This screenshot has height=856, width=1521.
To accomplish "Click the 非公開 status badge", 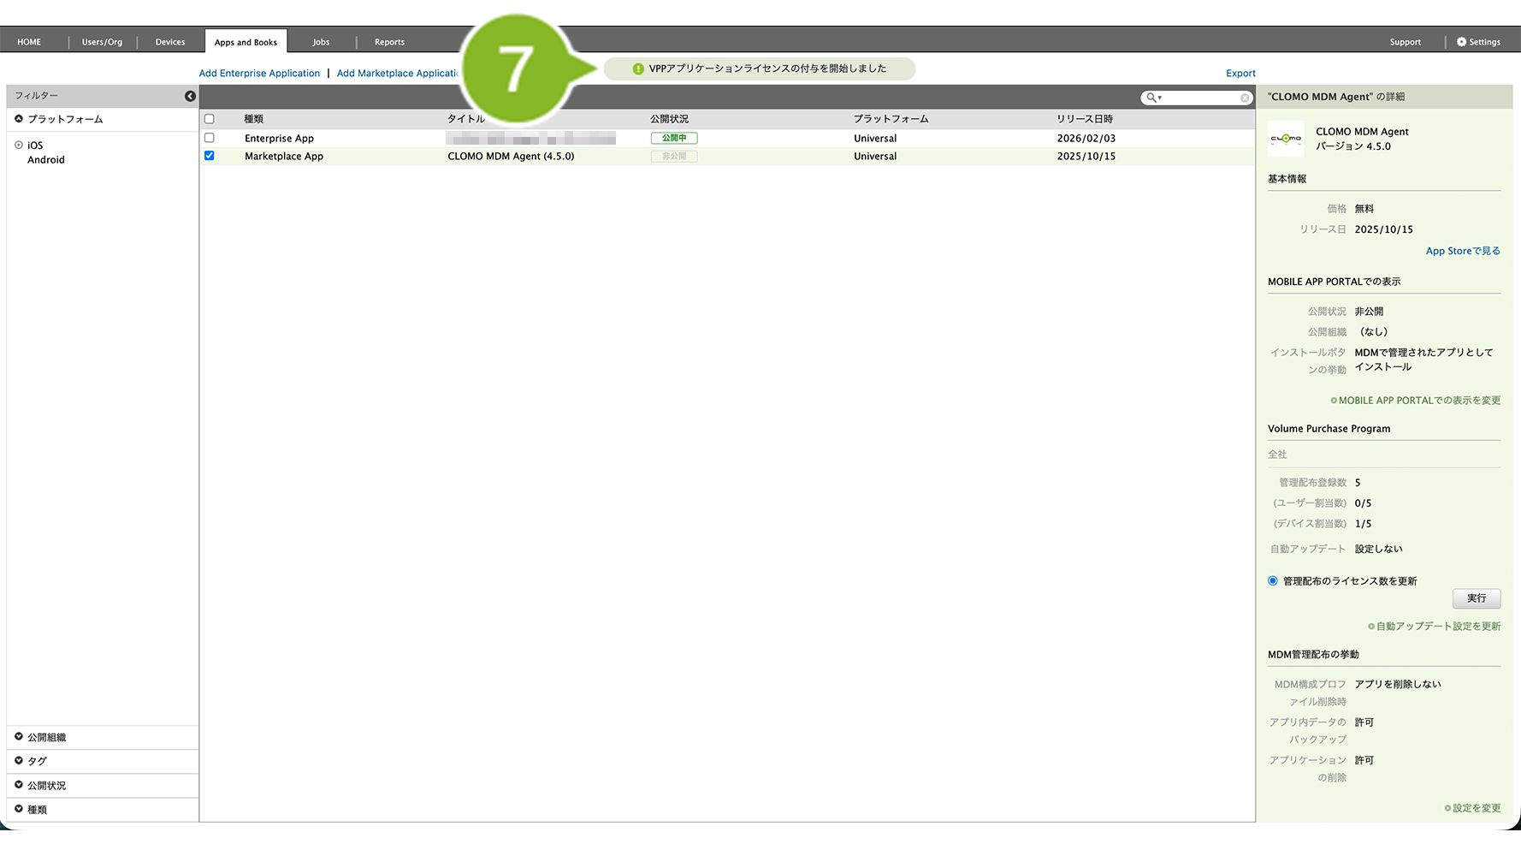I will [x=673, y=157].
